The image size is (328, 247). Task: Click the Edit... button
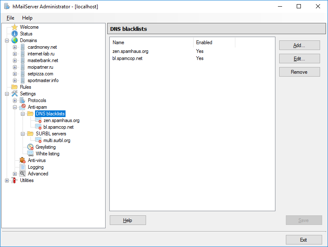(x=299, y=59)
